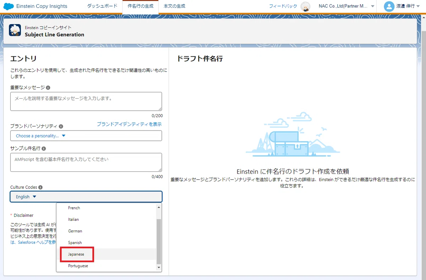The image size is (426, 280).
Task: Open the Choose a personality dropdown
Action: point(86,136)
